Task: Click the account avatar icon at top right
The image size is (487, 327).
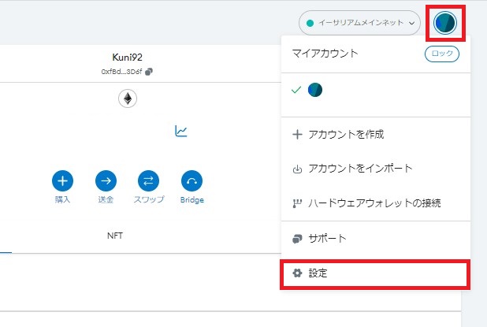Action: tap(445, 23)
